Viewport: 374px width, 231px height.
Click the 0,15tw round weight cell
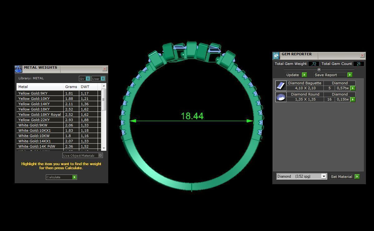[x=343, y=99]
